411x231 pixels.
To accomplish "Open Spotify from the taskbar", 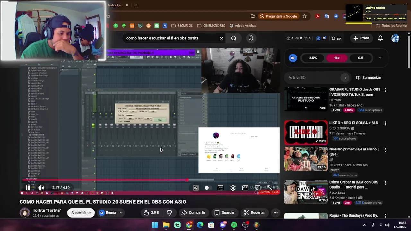I will [234, 225].
